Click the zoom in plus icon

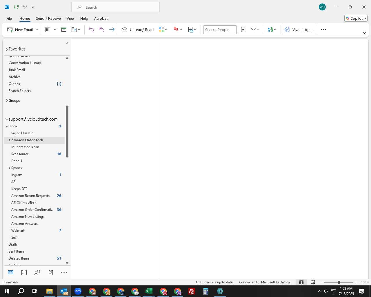tap(356, 282)
